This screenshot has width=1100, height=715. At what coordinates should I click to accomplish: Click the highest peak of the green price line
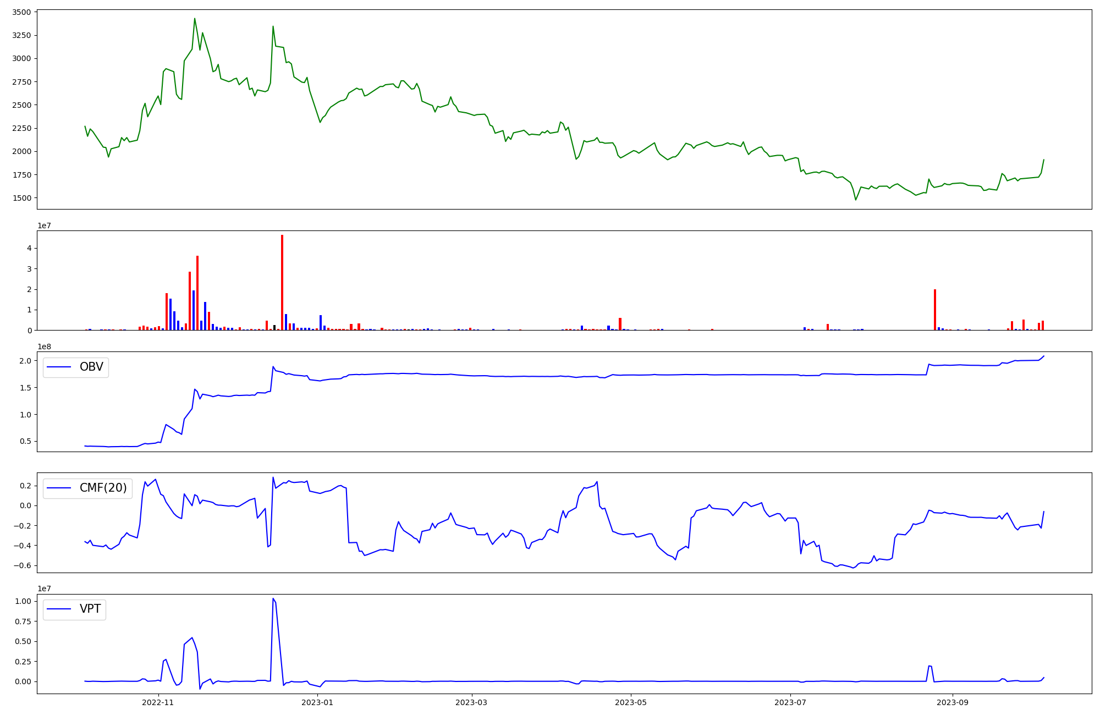[195, 19]
